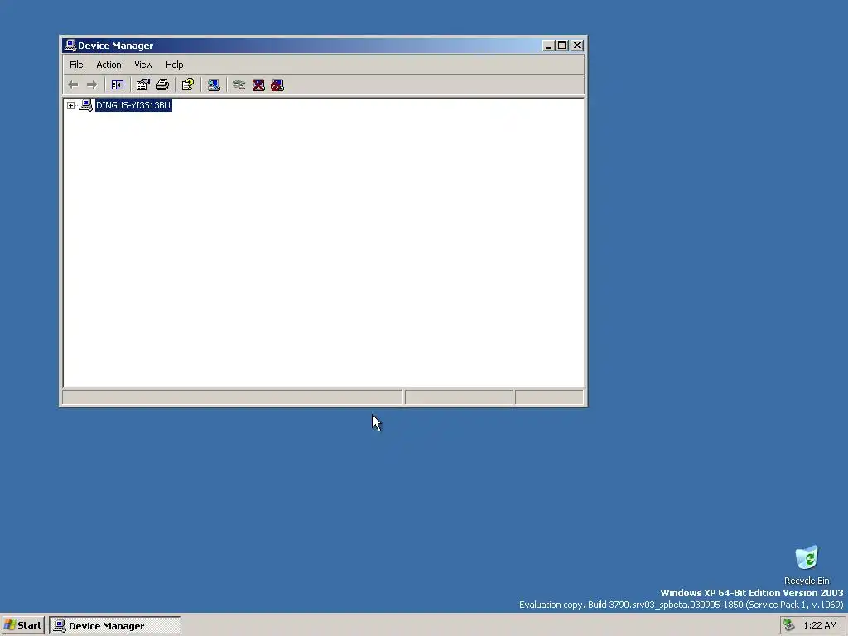Click the 1:22 AM clock
This screenshot has height=636, width=848.
pos(820,625)
